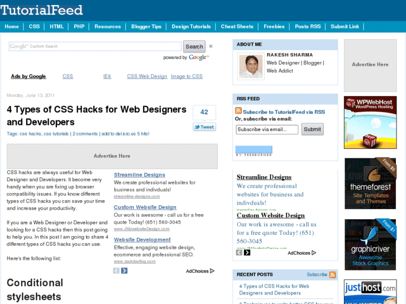This screenshot has height=304, width=406.
Task: Click the 42 tweet count bubble
Action: point(204,112)
